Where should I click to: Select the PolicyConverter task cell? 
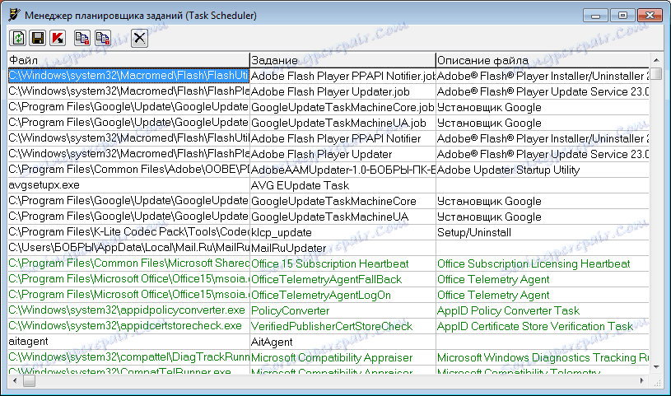342,311
